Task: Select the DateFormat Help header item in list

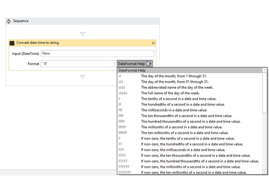Action: [x=190, y=70]
